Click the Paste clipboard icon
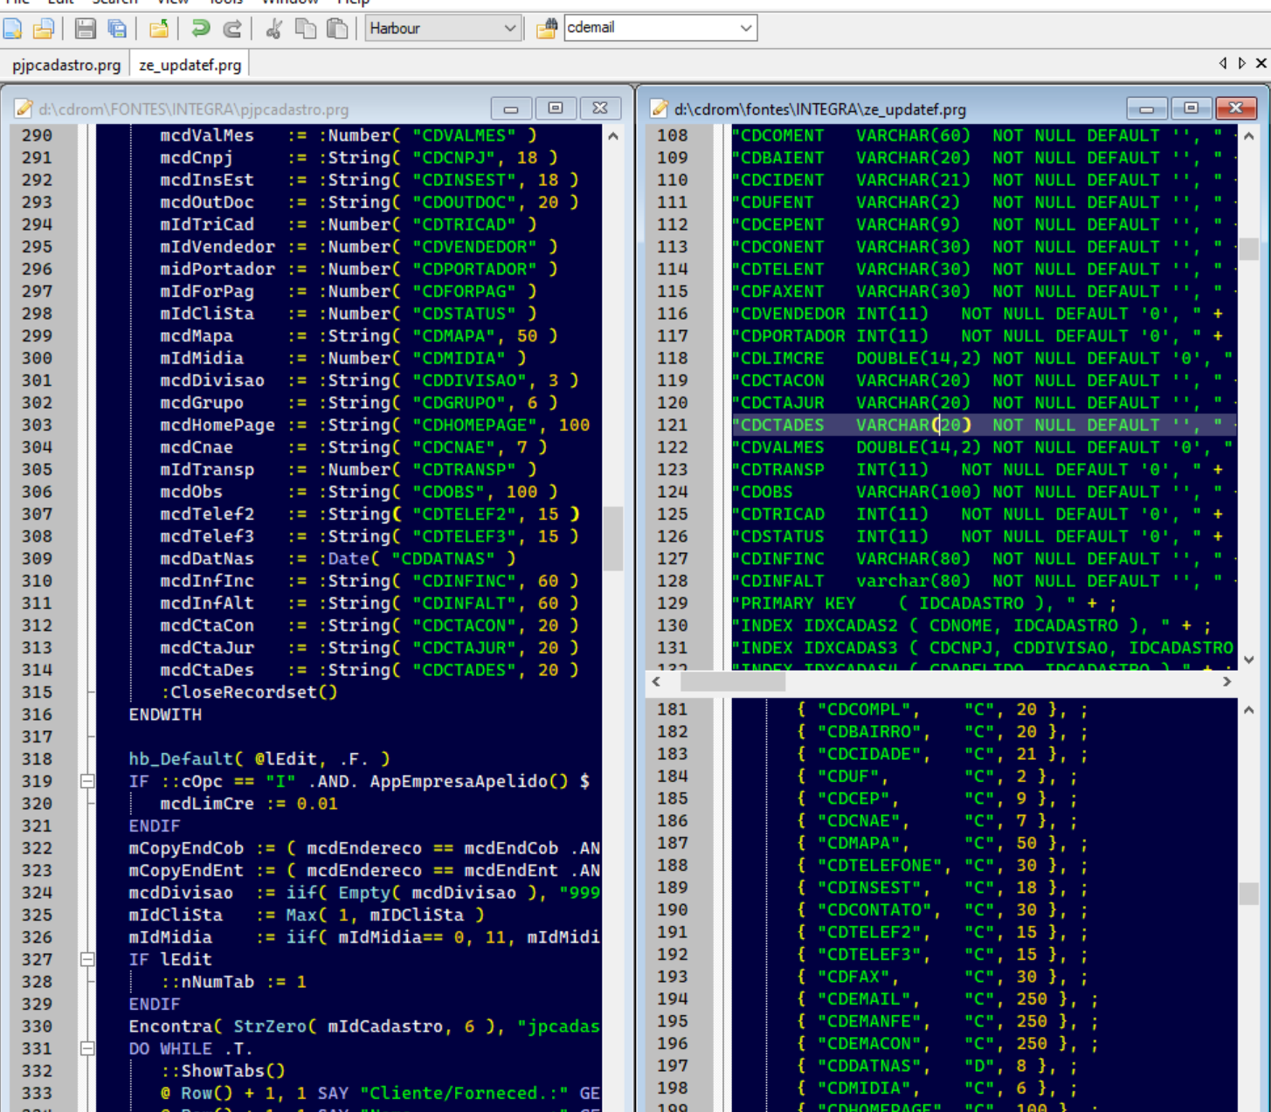This screenshot has height=1112, width=1271. pyautogui.click(x=336, y=29)
